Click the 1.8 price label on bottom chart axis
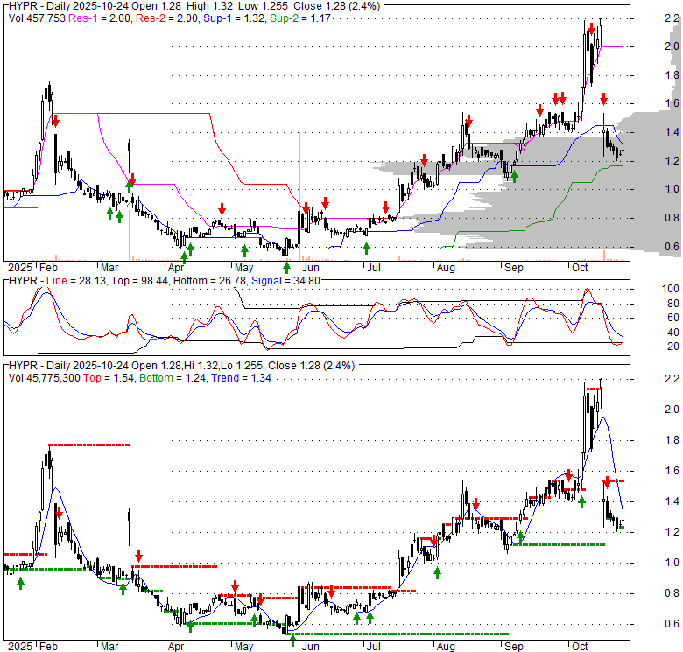Viewport: 683px width, 652px height. click(x=672, y=440)
